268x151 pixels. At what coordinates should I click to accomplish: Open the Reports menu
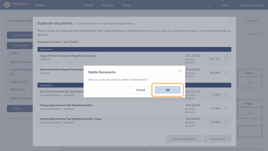click(108, 5)
